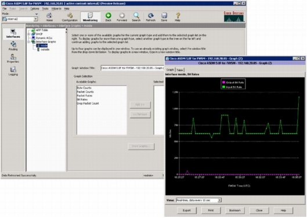Click the Selected graphs list box
The height and width of the screenshot is (218, 307).
point(159,110)
